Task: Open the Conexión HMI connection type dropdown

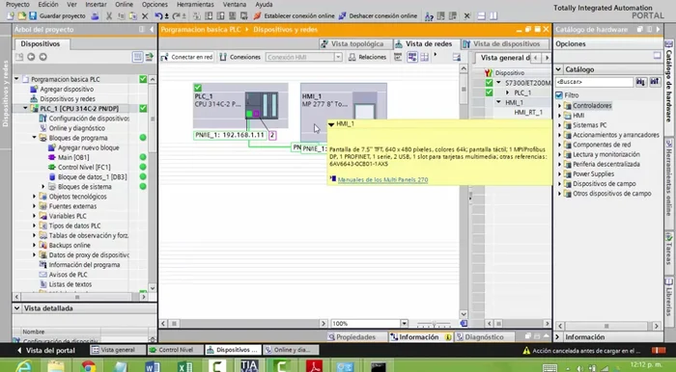Action: click(338, 57)
